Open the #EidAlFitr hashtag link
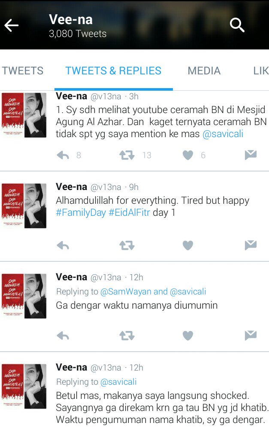 point(130,213)
